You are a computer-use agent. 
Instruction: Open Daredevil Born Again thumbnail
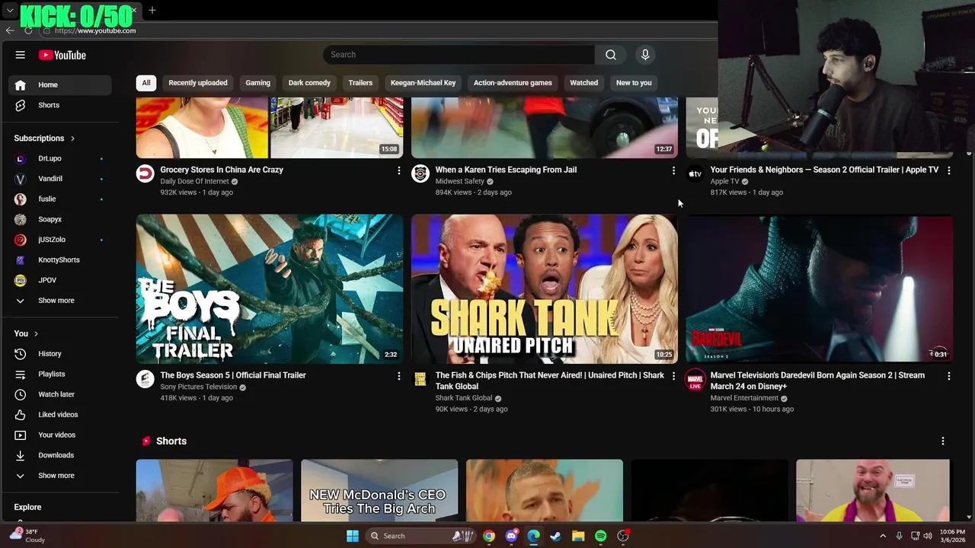click(819, 288)
